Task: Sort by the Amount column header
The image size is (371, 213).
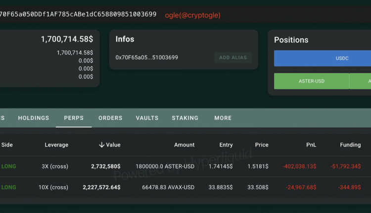Action: click(x=184, y=145)
